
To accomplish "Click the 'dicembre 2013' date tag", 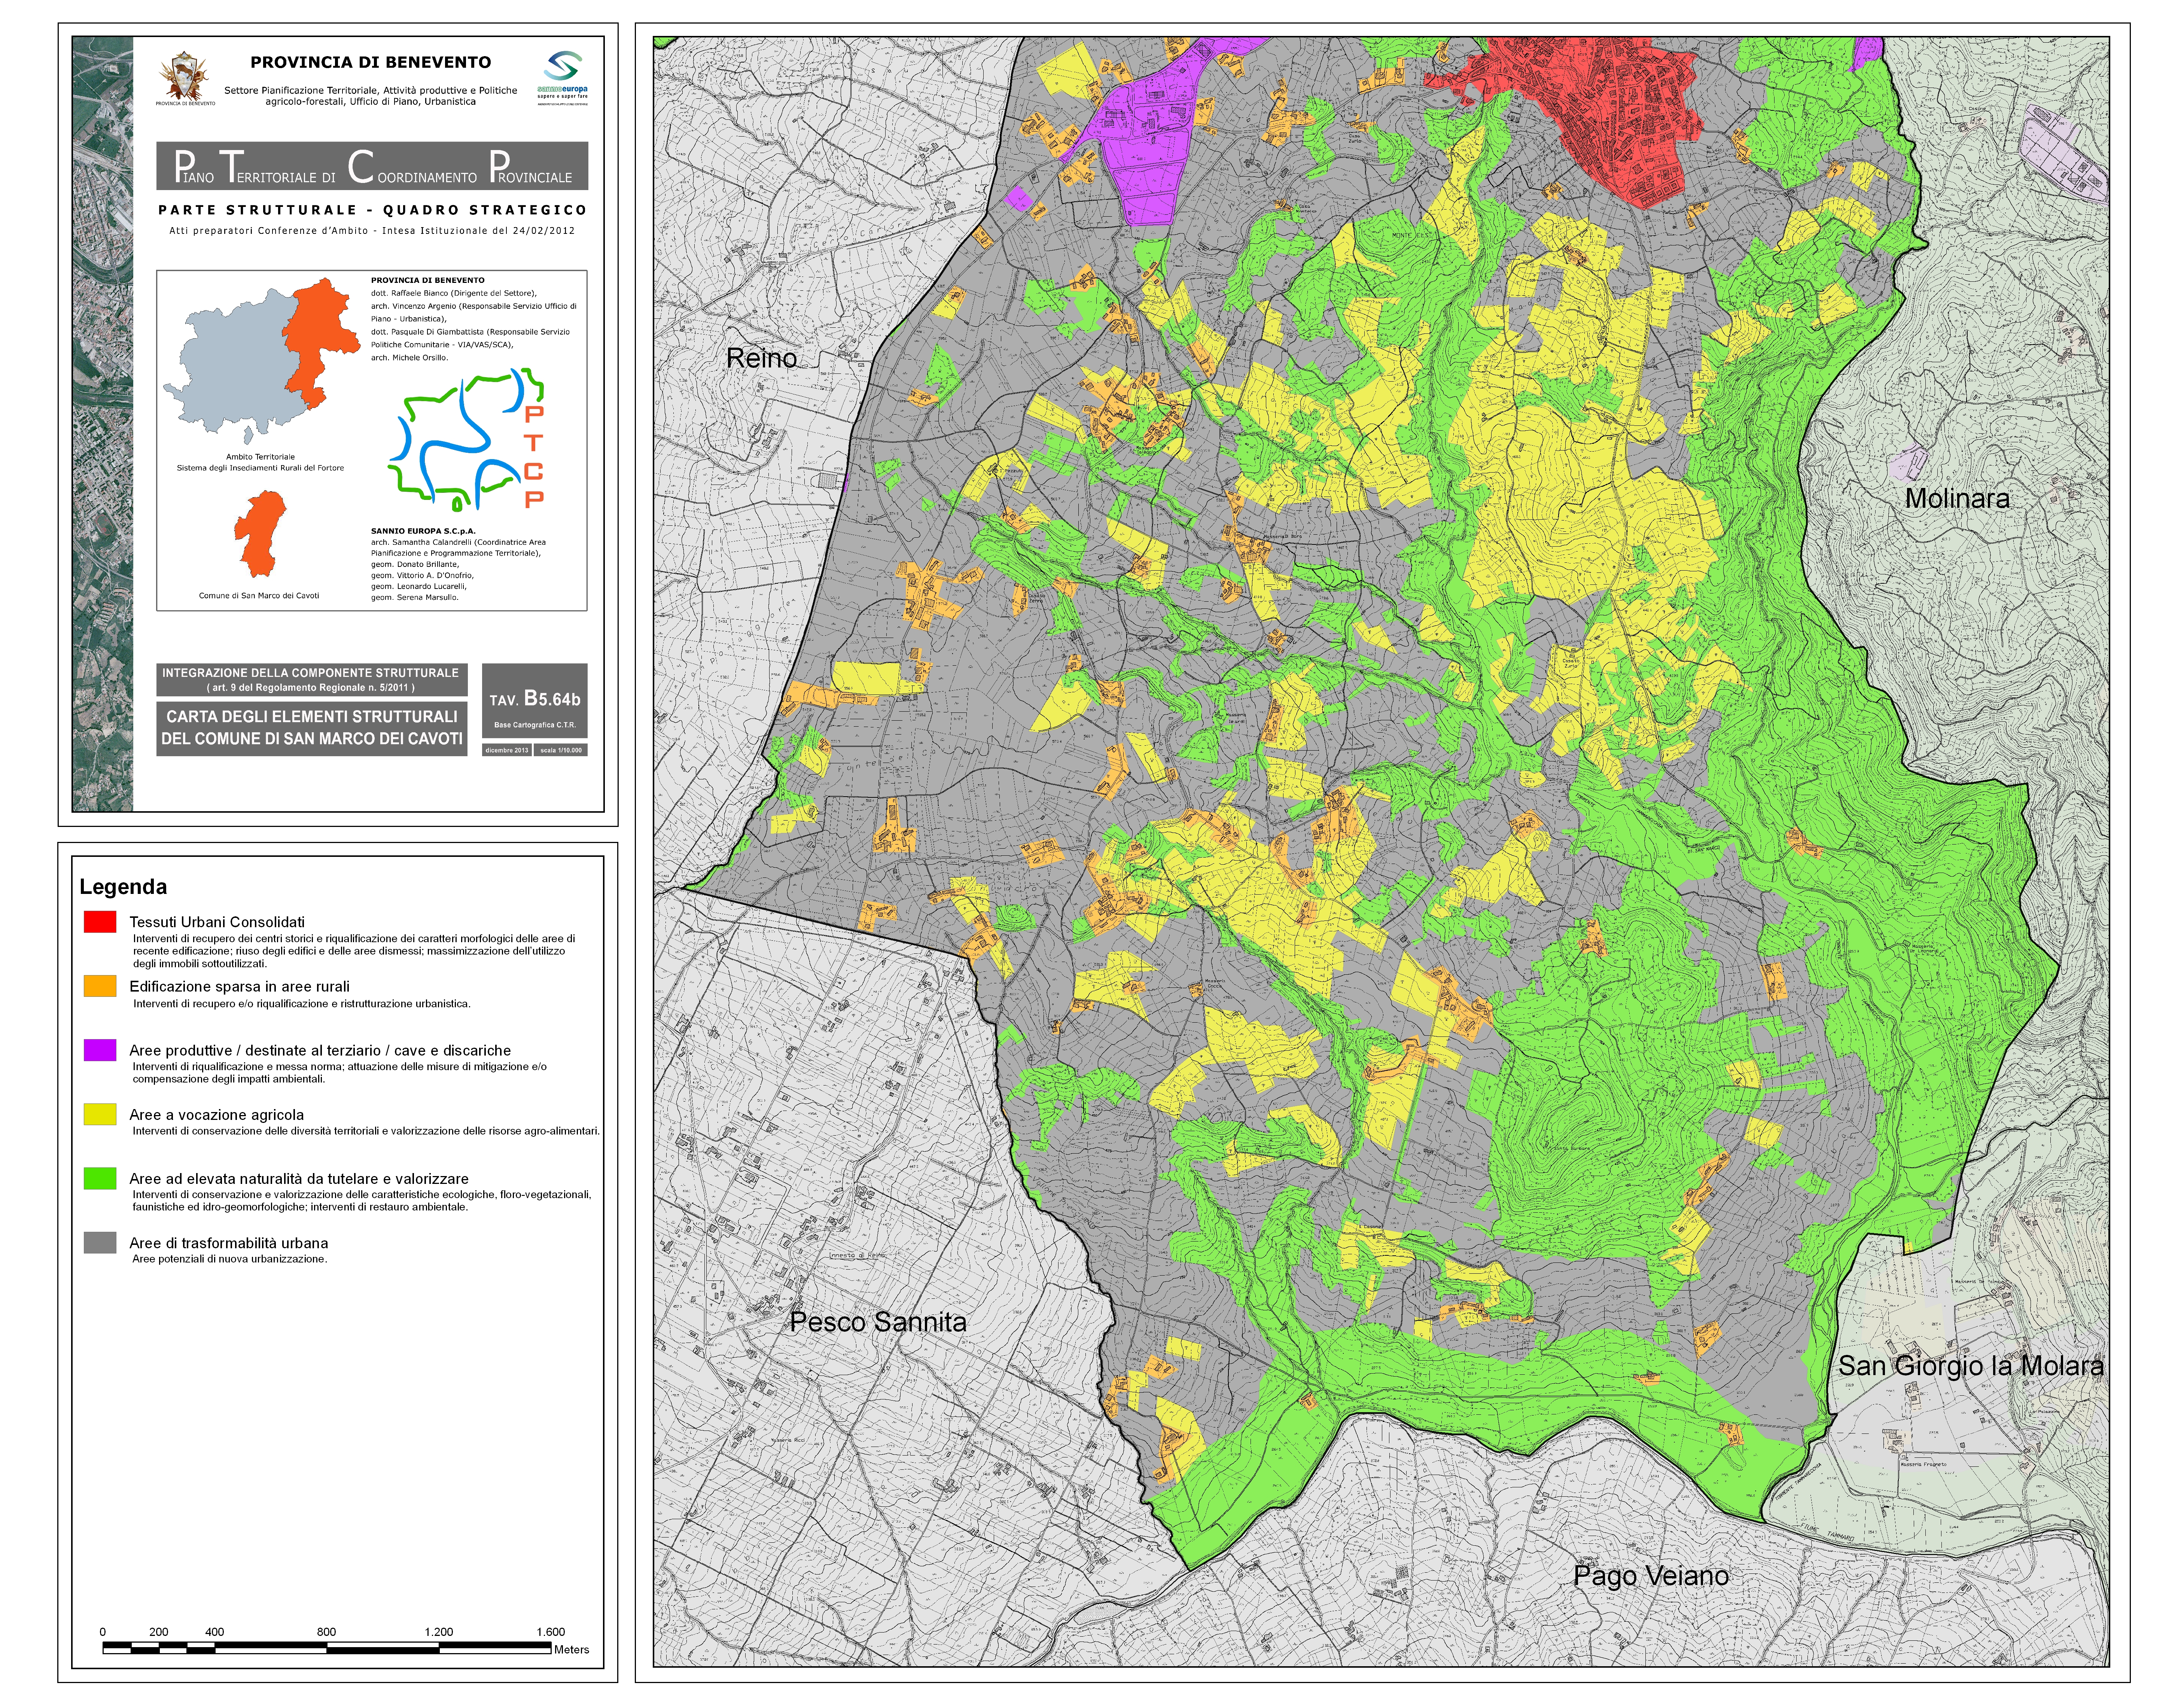I will click(x=507, y=749).
